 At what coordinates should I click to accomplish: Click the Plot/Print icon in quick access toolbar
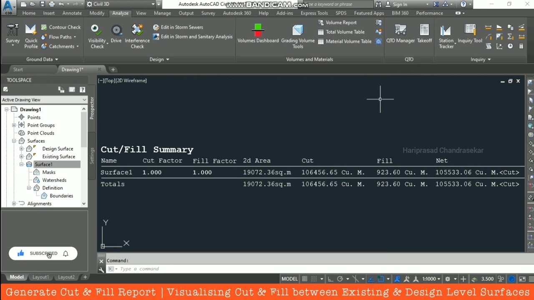[x=52, y=4]
